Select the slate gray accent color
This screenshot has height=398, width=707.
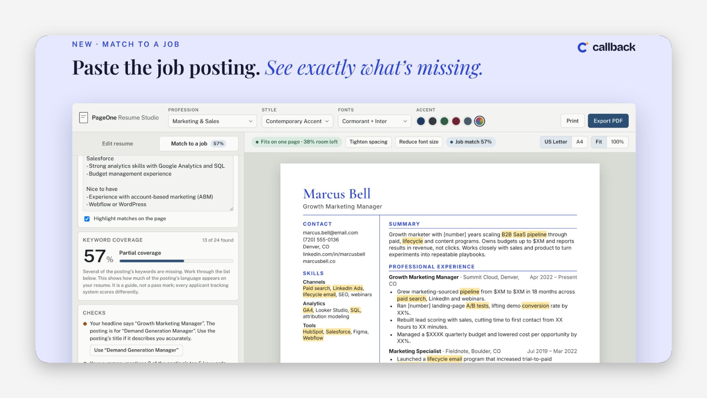[468, 121]
